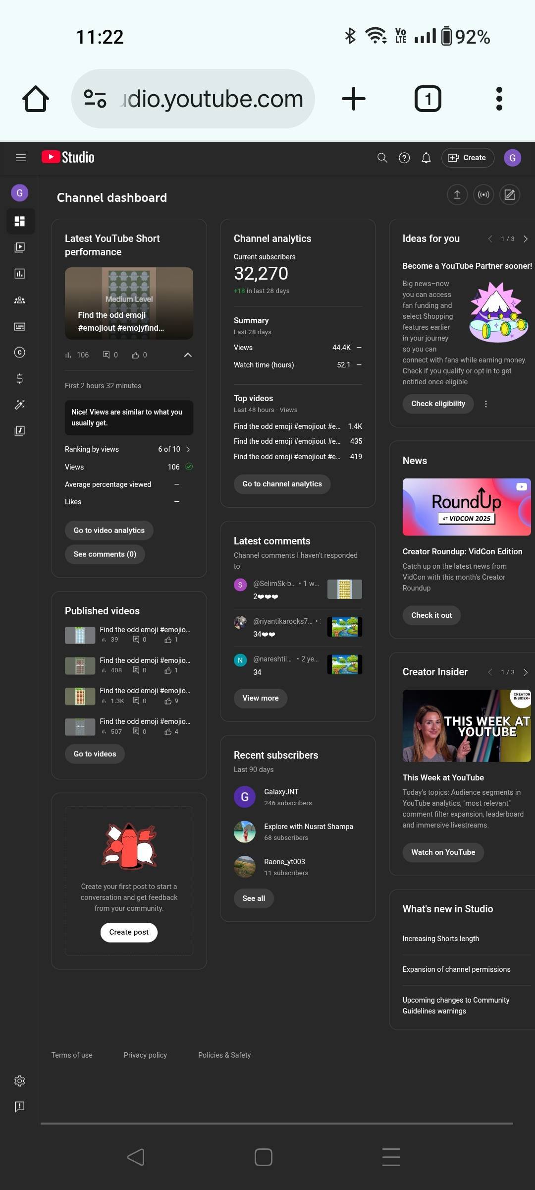
Task: Open the Analytics sidebar icon
Action: click(x=20, y=274)
